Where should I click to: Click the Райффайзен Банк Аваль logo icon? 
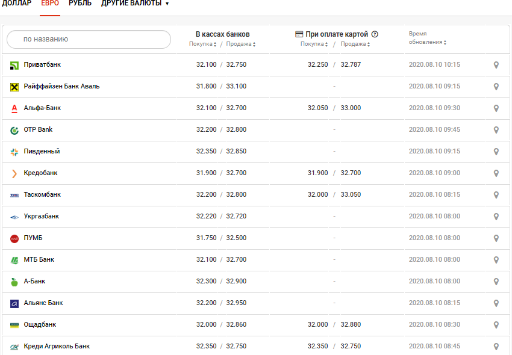tap(14, 87)
